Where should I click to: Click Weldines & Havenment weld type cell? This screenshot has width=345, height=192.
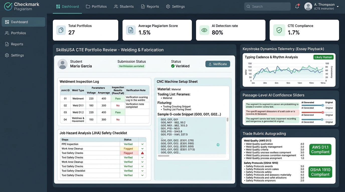click(78, 119)
